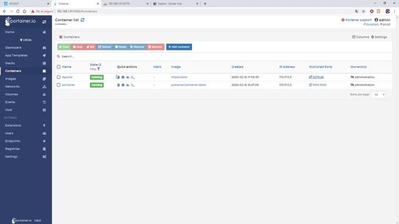This screenshot has width=399, height=224.
Task: Click the red browser extension icon
Action: click(372, 11)
